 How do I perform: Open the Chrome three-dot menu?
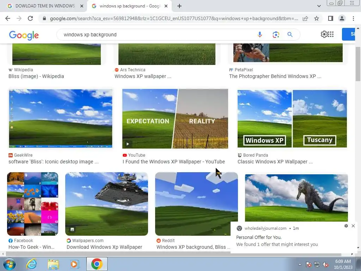(x=353, y=18)
